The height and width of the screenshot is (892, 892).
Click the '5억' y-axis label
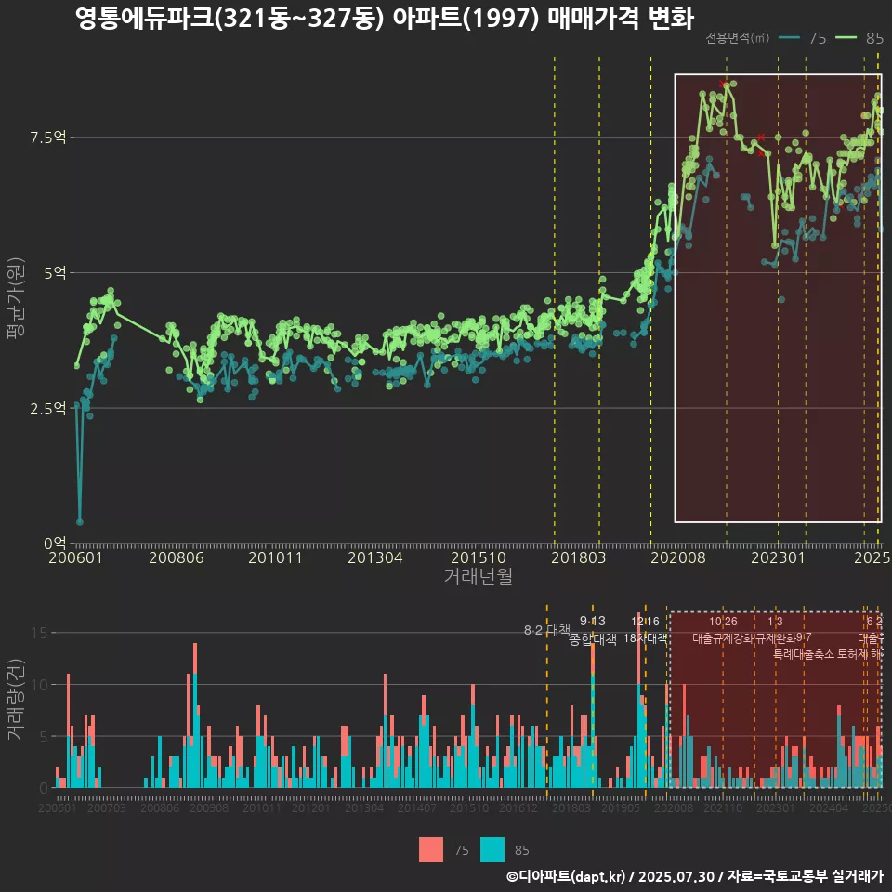coord(55,273)
